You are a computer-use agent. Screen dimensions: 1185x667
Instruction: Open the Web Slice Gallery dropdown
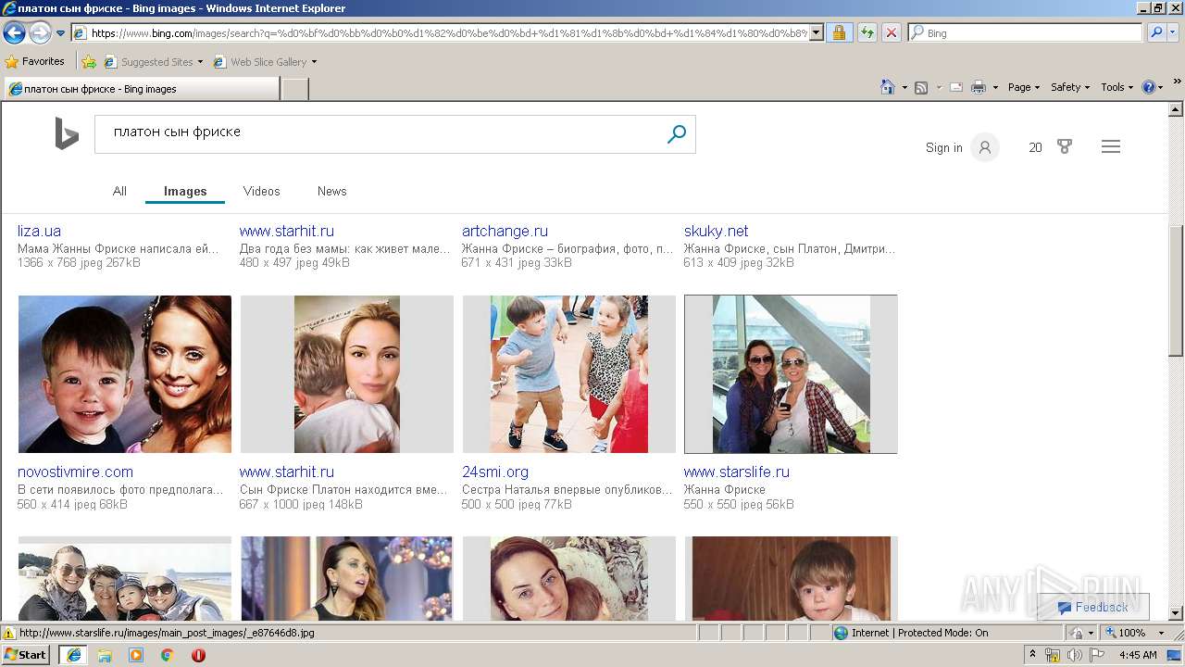coord(265,62)
